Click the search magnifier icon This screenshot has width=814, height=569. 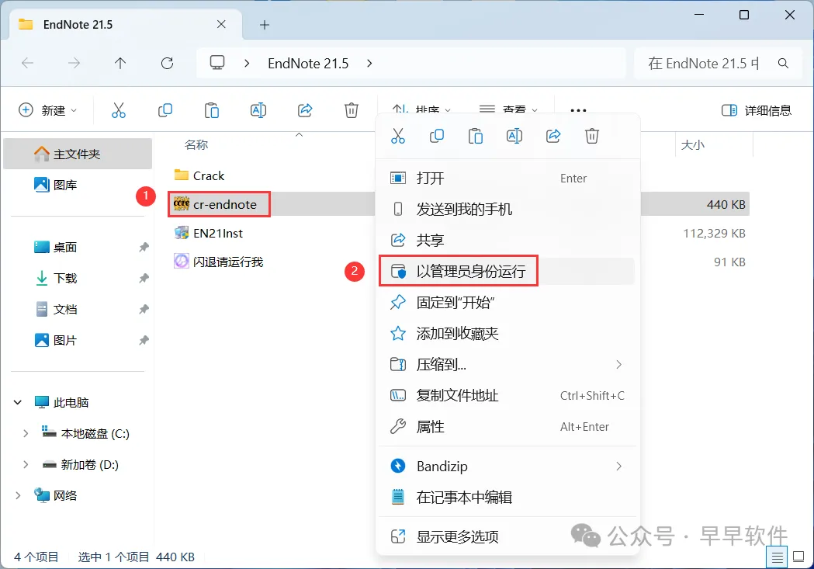(x=784, y=64)
